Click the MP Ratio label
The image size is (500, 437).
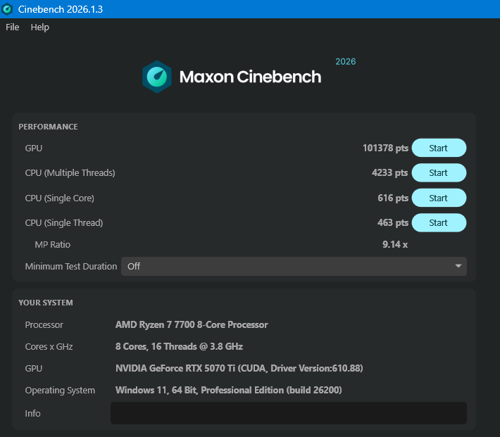(53, 244)
